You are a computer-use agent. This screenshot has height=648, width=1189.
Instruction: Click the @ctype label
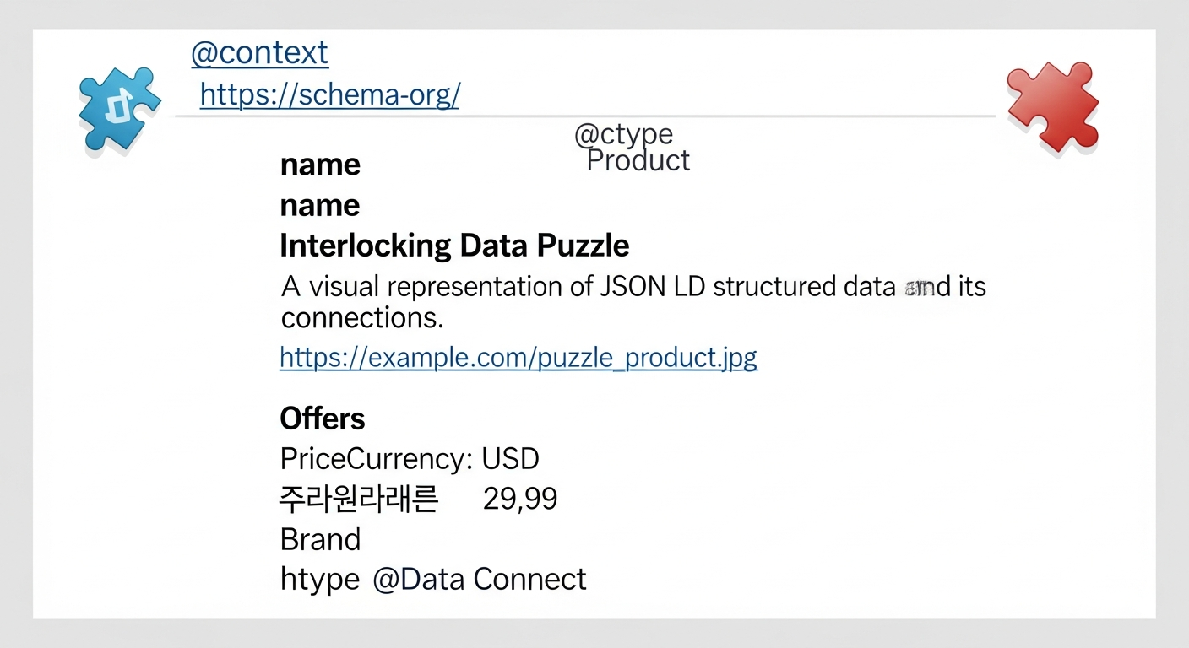pyautogui.click(x=623, y=134)
